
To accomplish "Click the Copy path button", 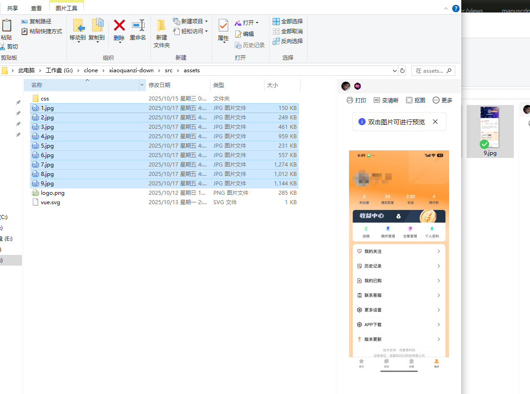I will coord(36,21).
